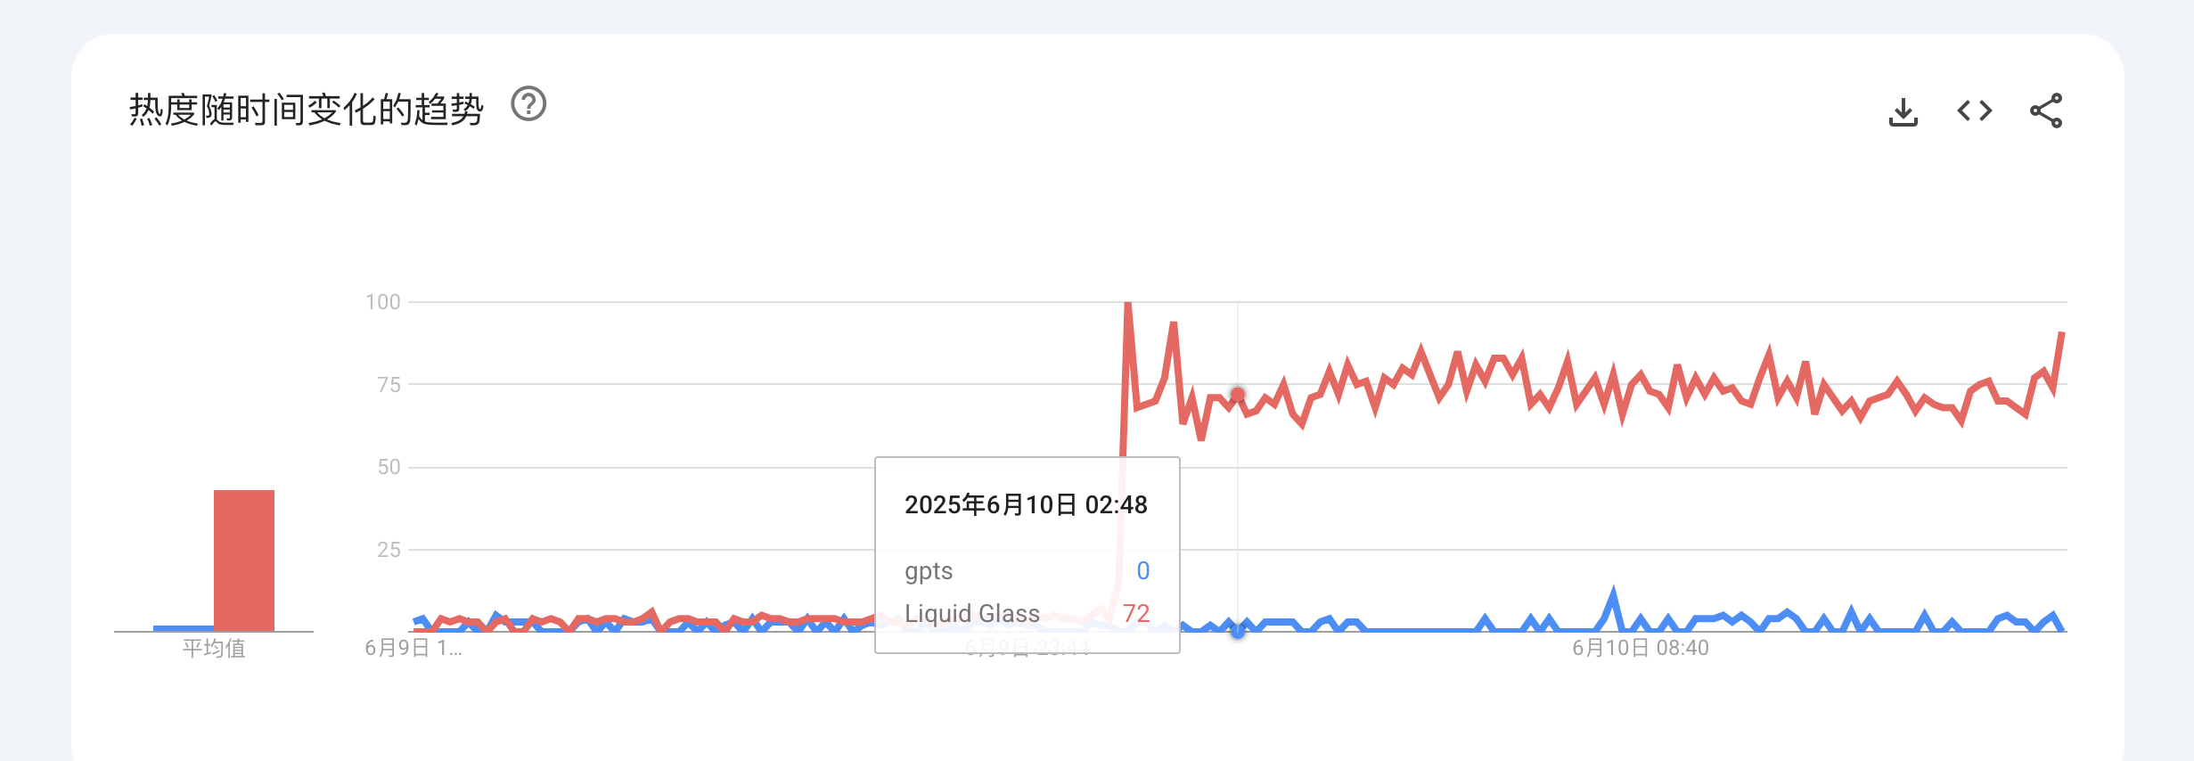Click the 平均值 label under the bars
This screenshot has height=761, width=2194.
[214, 649]
